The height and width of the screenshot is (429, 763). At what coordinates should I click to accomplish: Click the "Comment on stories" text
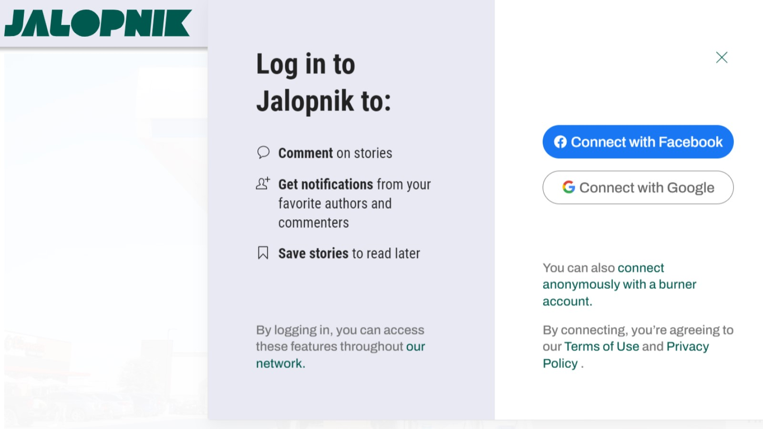click(335, 153)
